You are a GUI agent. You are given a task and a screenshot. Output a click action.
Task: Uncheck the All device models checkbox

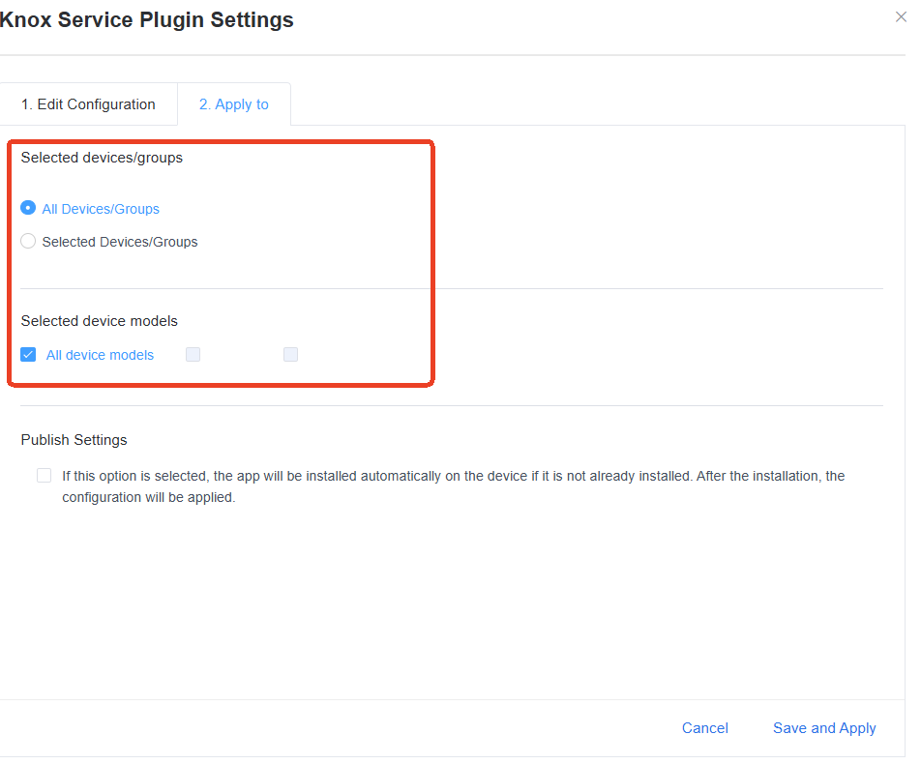click(x=28, y=355)
